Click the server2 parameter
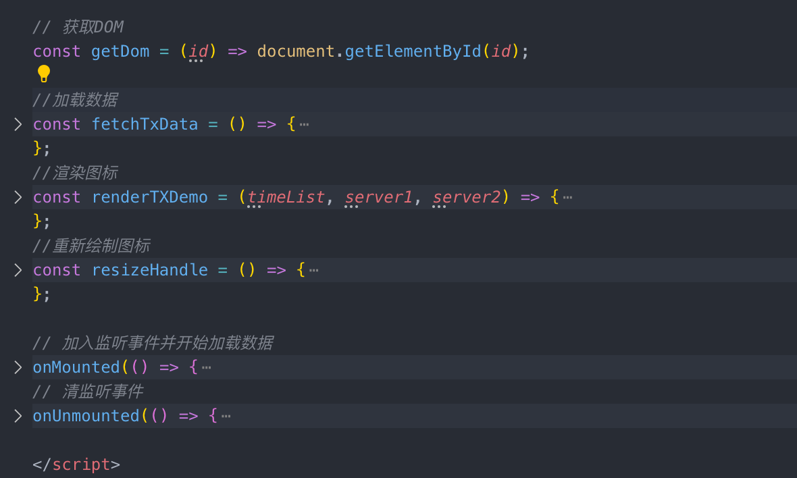 (x=467, y=197)
